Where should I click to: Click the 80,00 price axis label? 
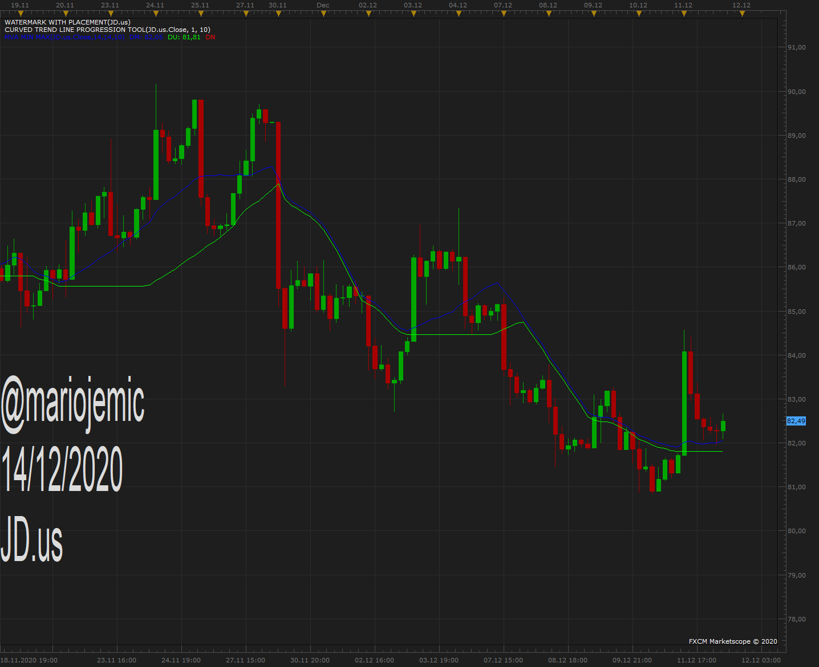point(797,531)
